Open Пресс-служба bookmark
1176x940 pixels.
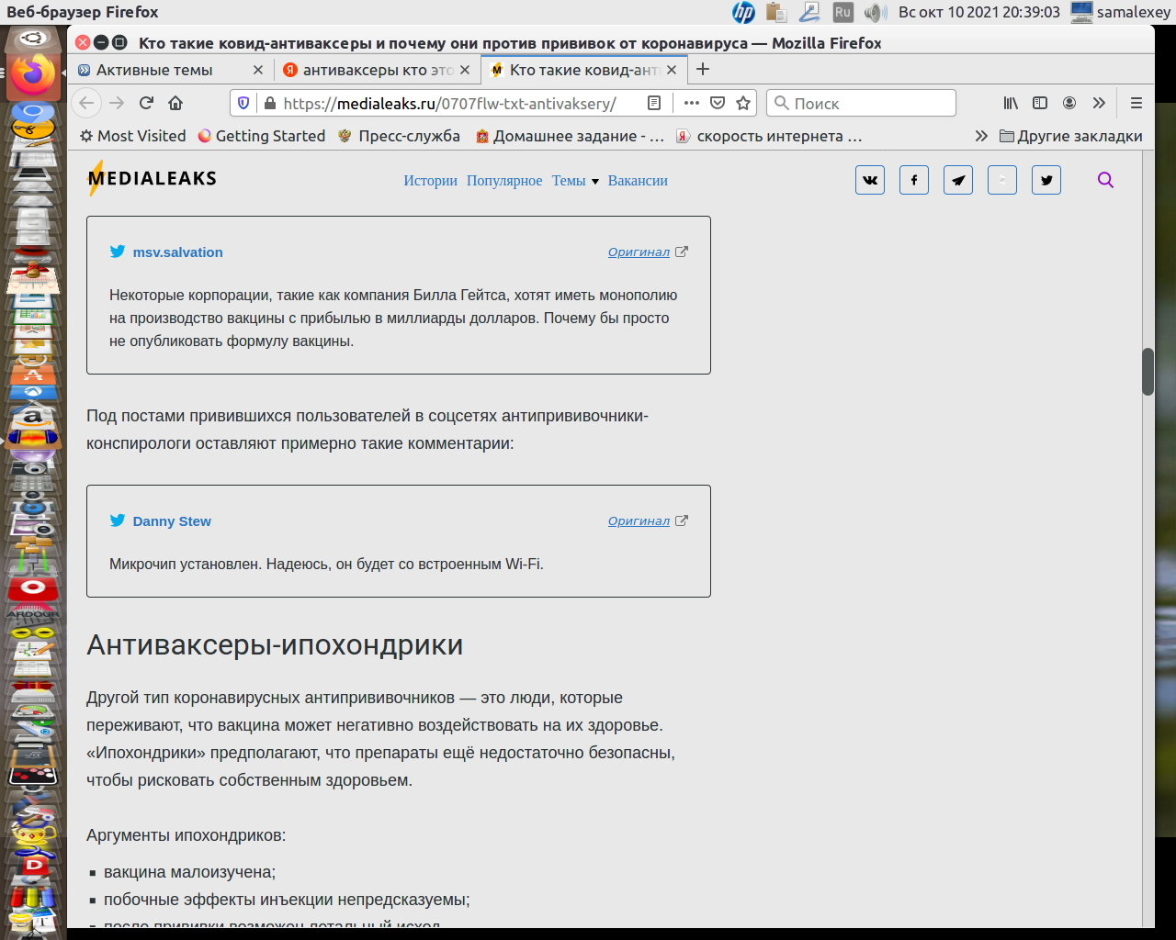(x=399, y=136)
